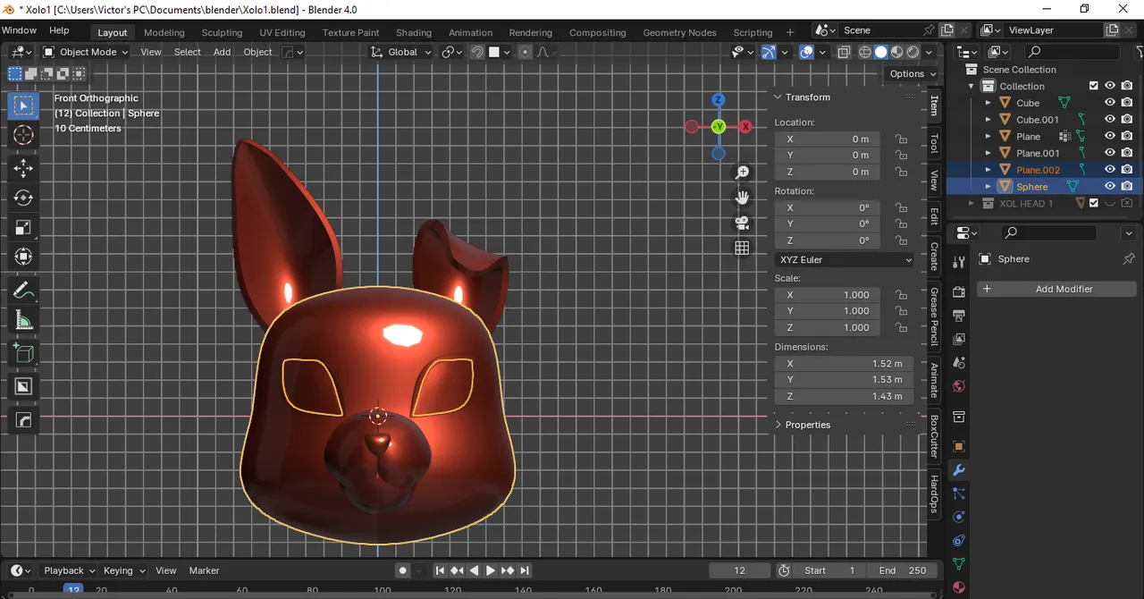Click the blue Z axis gizmo
Image resolution: width=1144 pixels, height=599 pixels.
719,100
